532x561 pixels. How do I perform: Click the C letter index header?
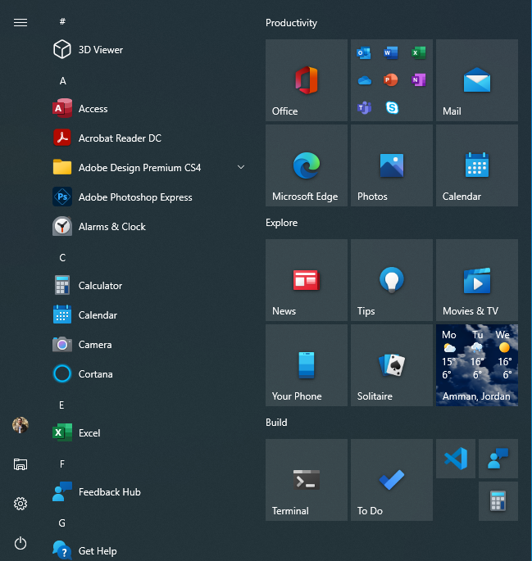click(62, 258)
